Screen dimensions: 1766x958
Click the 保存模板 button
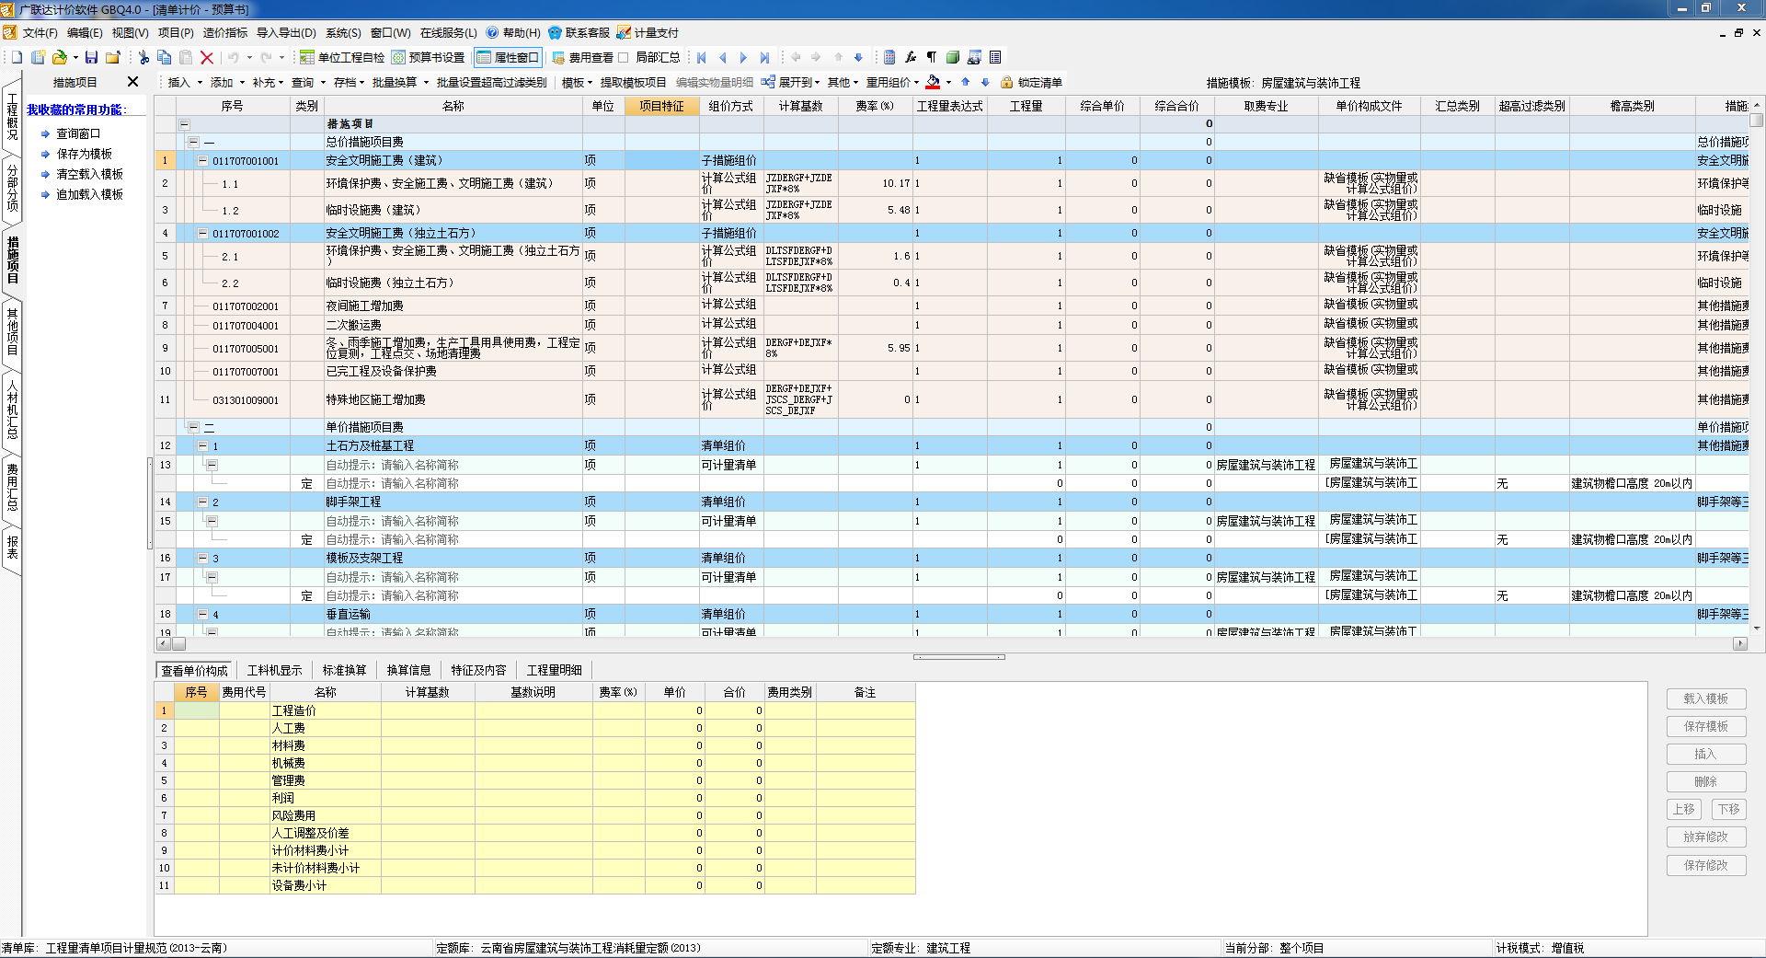tap(1705, 726)
